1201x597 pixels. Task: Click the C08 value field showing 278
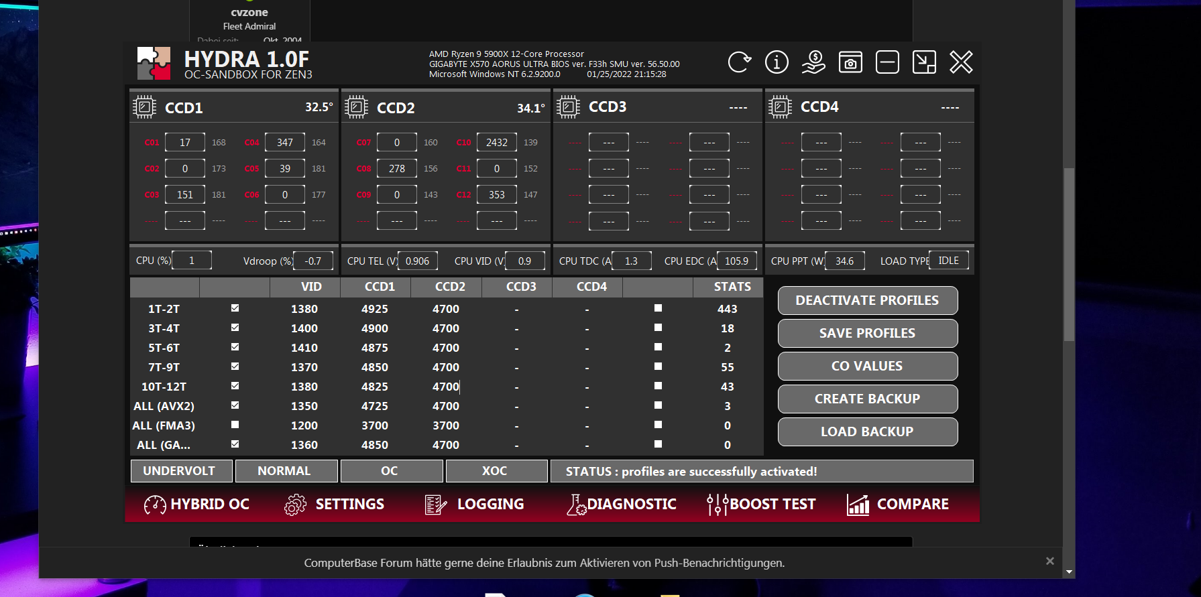(x=397, y=168)
